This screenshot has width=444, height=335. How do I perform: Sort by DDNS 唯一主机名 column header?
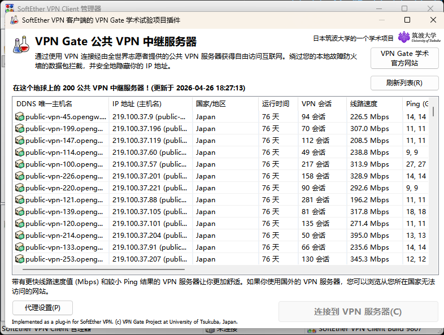coord(60,104)
